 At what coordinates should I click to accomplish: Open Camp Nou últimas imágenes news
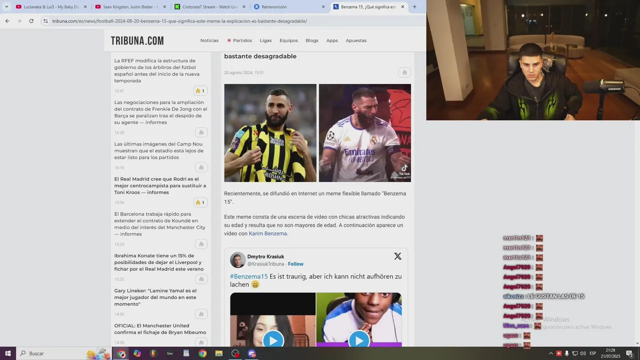(x=158, y=150)
